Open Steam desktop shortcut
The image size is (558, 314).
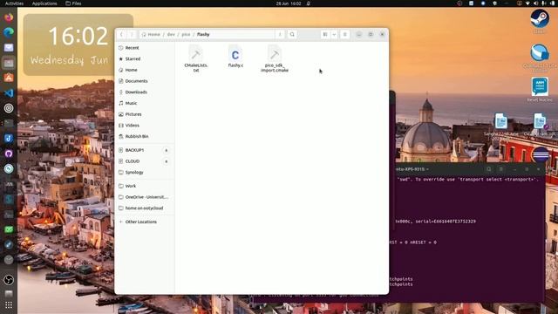point(540,21)
